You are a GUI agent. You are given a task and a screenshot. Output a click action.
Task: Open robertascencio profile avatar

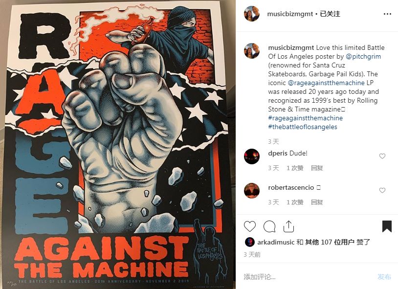[252, 190]
